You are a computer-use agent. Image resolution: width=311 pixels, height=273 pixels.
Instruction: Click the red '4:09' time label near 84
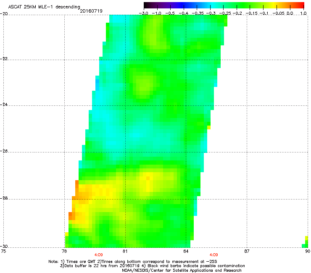[213, 255]
